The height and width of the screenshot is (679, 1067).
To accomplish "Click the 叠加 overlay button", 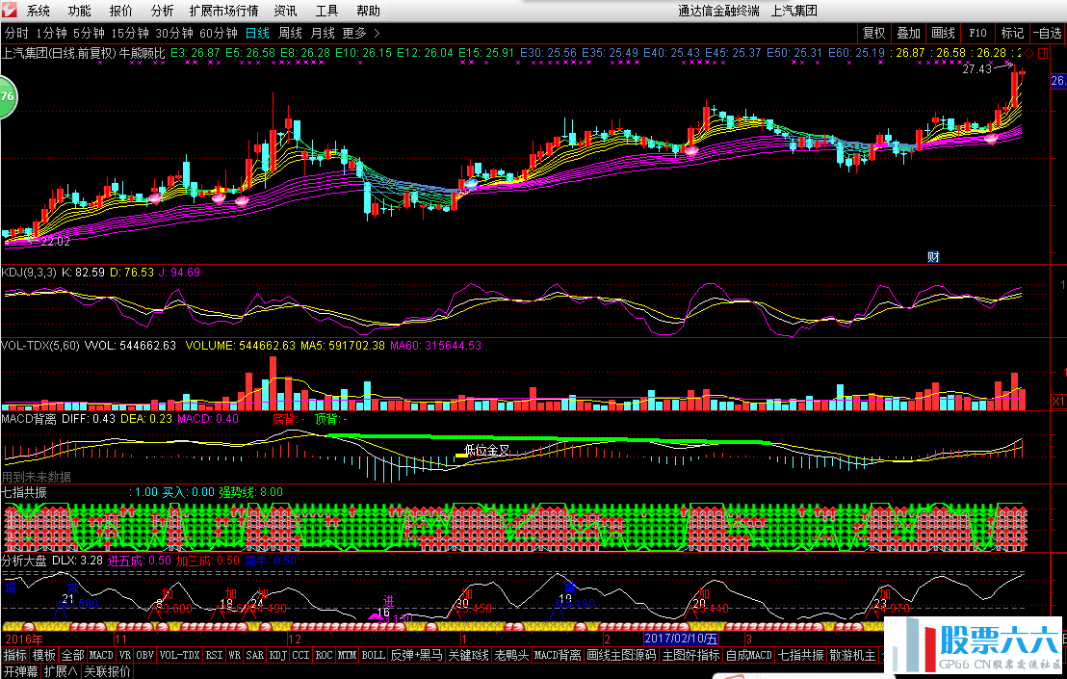I will pyautogui.click(x=908, y=33).
